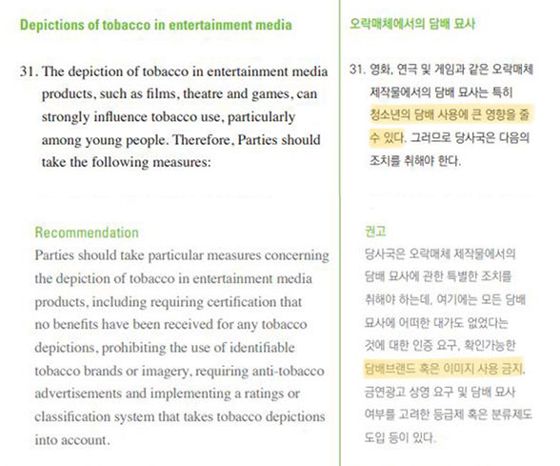Screen dimensions: 560x466
Task: Click '당사국은 오락매체 제작물에서의'
Action: (x=440, y=253)
